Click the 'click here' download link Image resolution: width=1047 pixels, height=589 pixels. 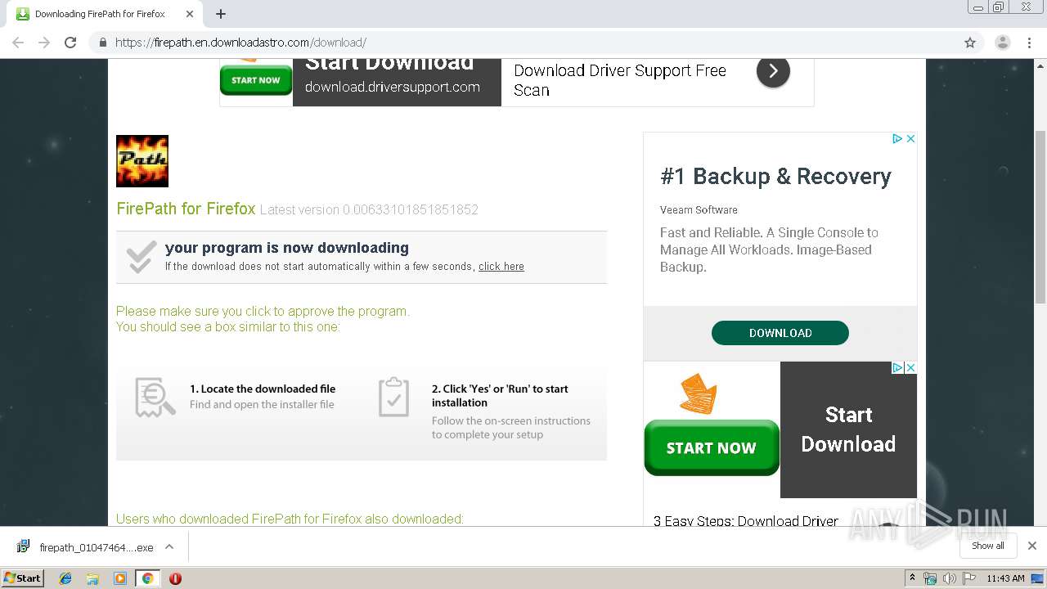[x=501, y=267]
